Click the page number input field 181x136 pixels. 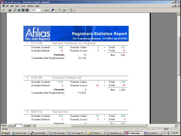pyautogui.click(x=19, y=125)
